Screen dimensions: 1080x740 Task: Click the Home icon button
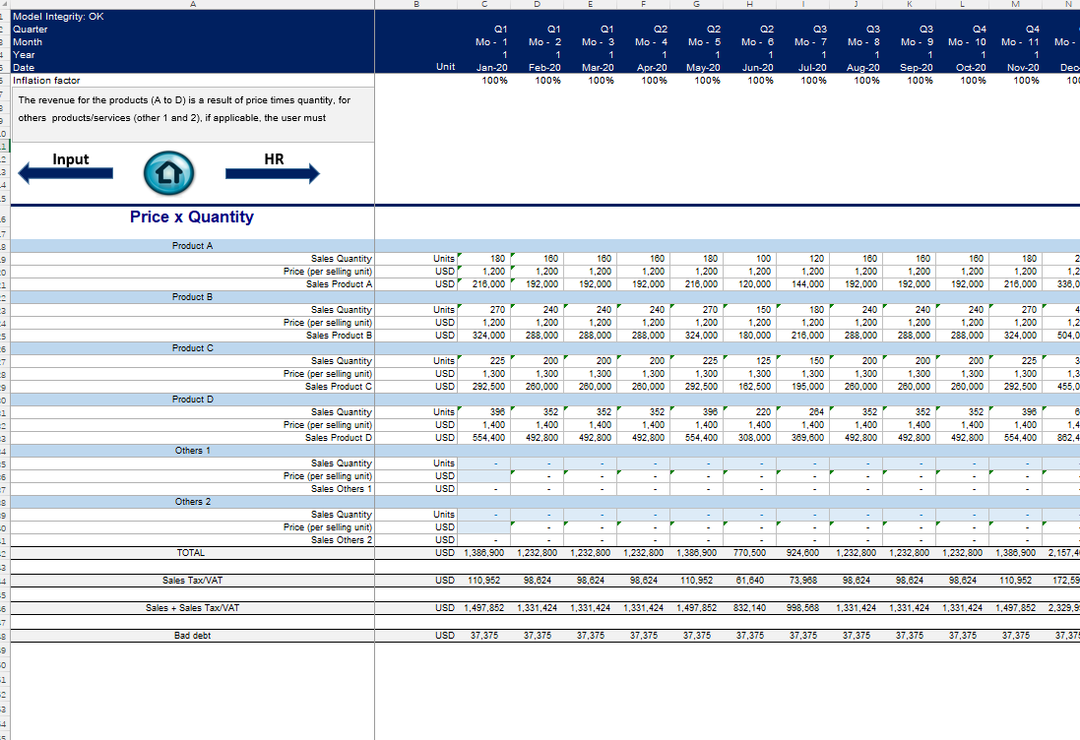click(162, 174)
